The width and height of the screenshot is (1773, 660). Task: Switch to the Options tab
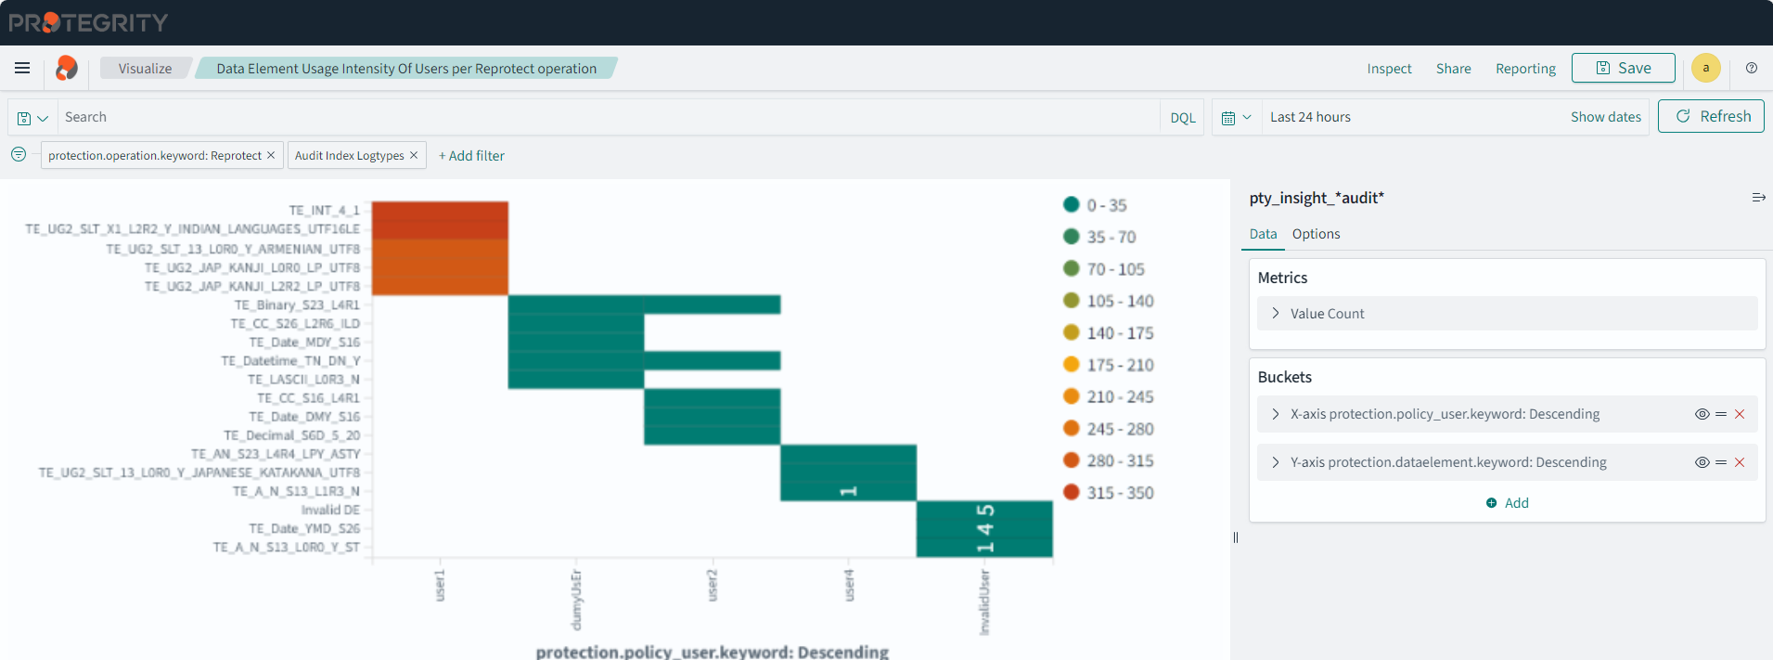click(1316, 234)
